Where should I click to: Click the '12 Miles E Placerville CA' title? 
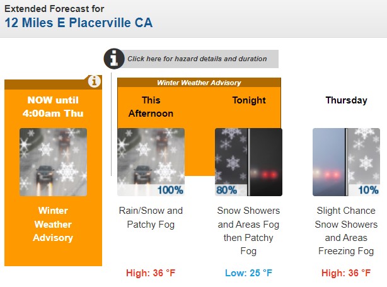[x=78, y=23]
